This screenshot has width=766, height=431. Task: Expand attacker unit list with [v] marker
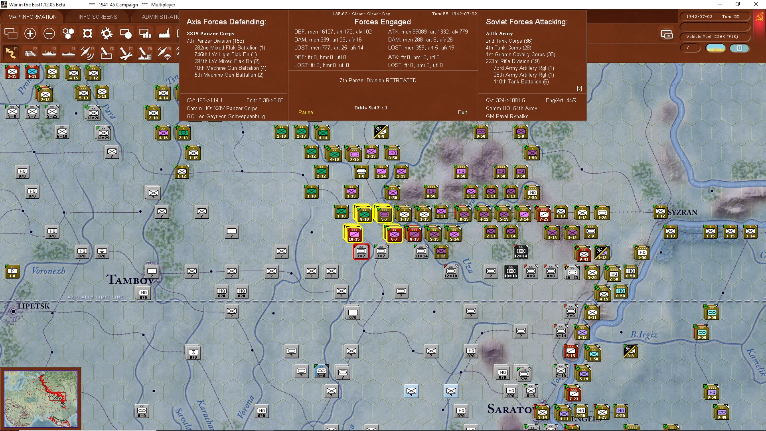(579, 89)
